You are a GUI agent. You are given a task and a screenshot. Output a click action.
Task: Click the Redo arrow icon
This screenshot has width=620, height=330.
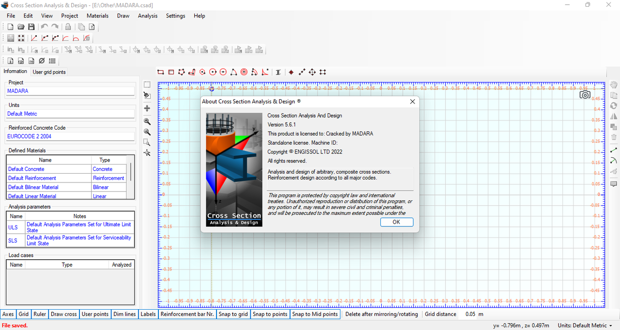click(x=55, y=27)
